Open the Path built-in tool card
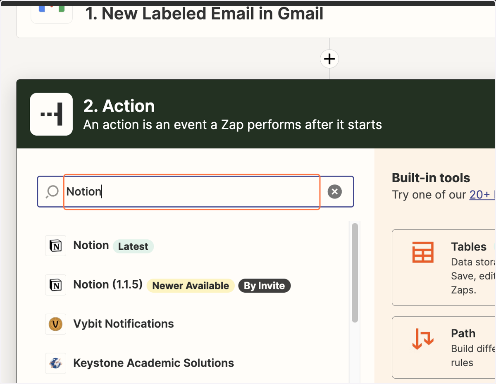The image size is (496, 384). point(444,347)
